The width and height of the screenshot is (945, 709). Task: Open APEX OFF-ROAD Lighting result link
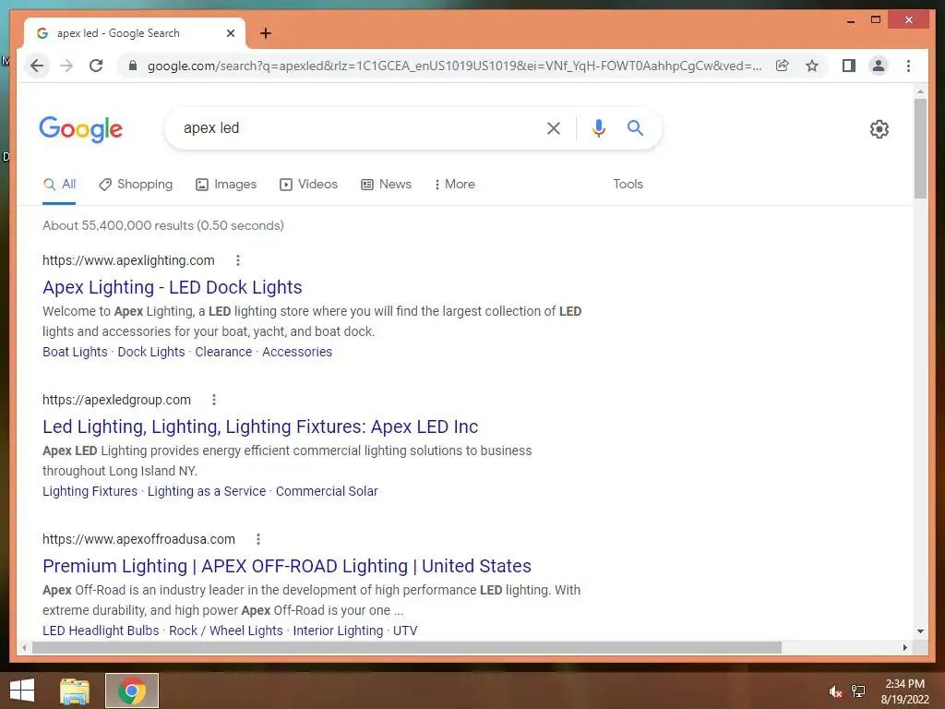pos(287,566)
